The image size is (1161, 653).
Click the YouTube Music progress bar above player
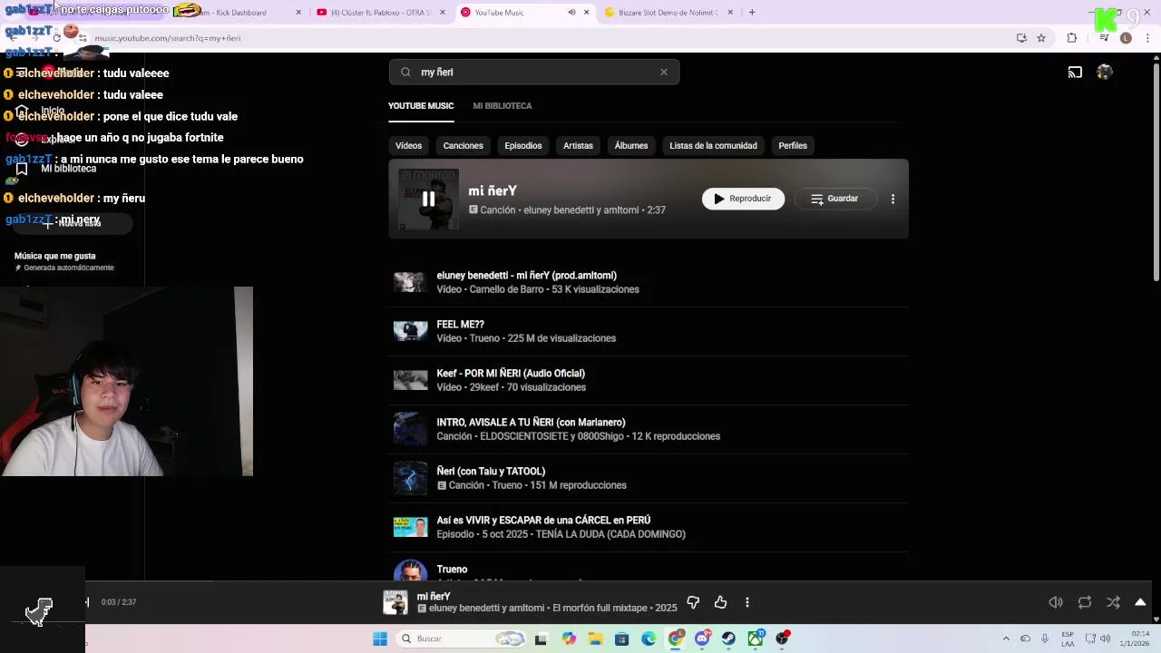618,582
